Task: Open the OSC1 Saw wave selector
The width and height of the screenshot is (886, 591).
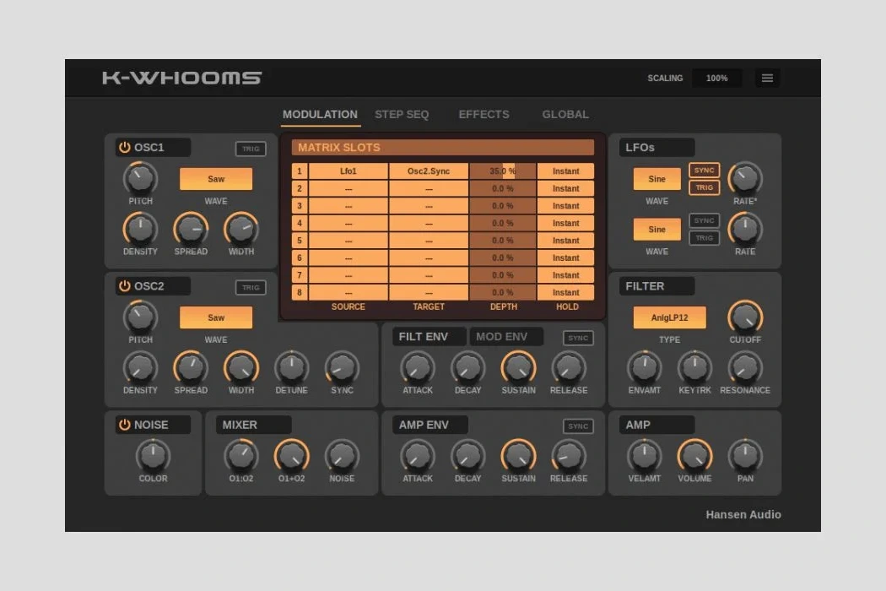Action: click(216, 179)
